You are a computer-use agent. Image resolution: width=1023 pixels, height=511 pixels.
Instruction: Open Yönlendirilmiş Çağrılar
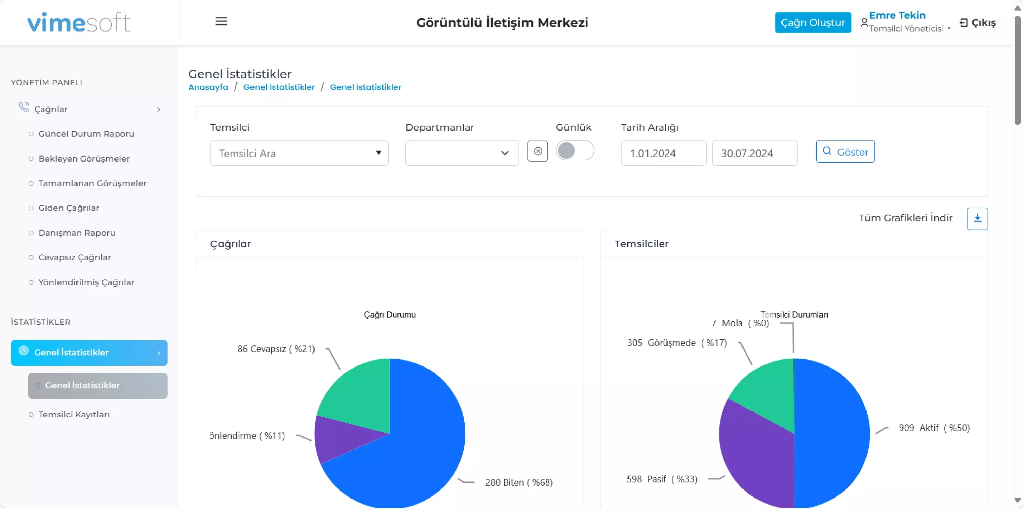[86, 282]
